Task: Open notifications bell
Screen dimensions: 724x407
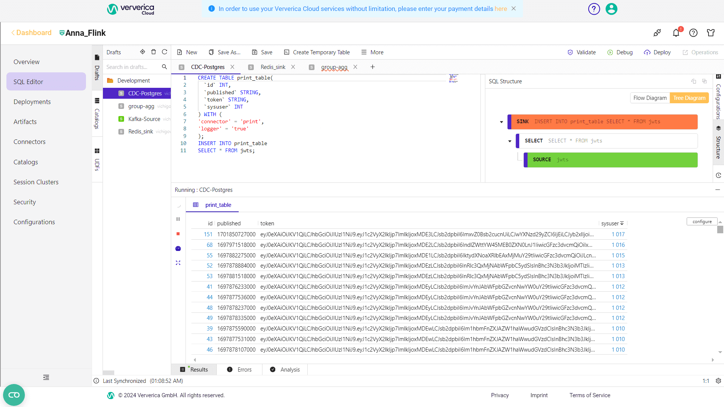Action: [676, 33]
